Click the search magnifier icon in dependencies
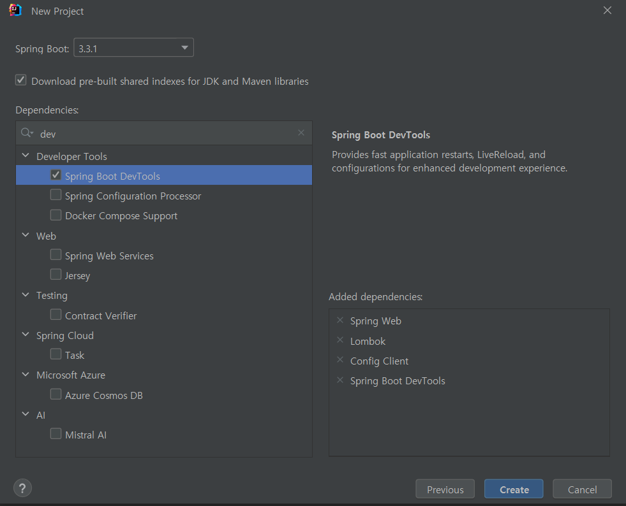This screenshot has height=506, width=626. click(27, 133)
